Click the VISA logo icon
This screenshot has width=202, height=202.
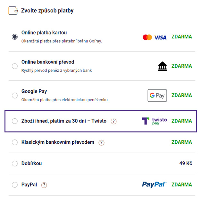pos(160,38)
